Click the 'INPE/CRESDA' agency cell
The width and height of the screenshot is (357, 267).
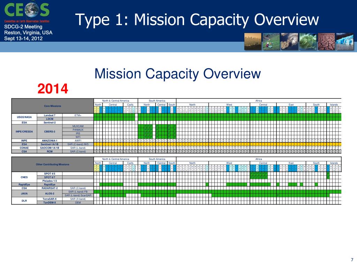click(24, 131)
